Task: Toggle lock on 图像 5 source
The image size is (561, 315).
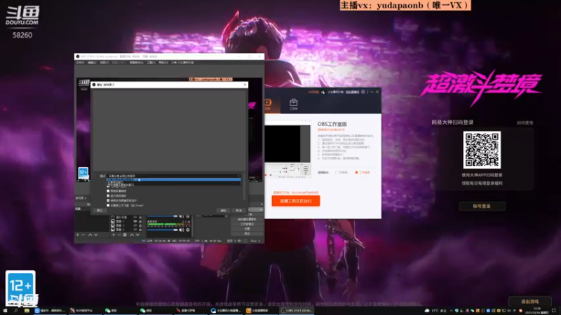Action: [x=140, y=230]
